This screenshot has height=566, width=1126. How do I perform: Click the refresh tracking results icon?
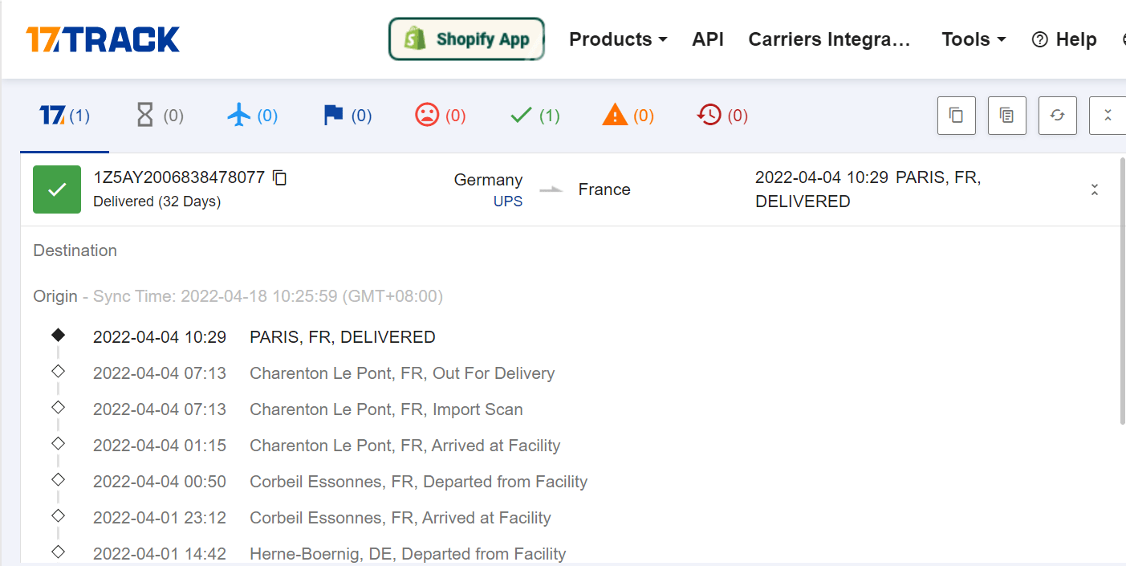tap(1058, 116)
